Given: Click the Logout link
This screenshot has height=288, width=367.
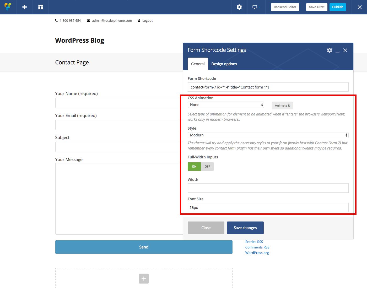Looking at the screenshot, I should (147, 21).
